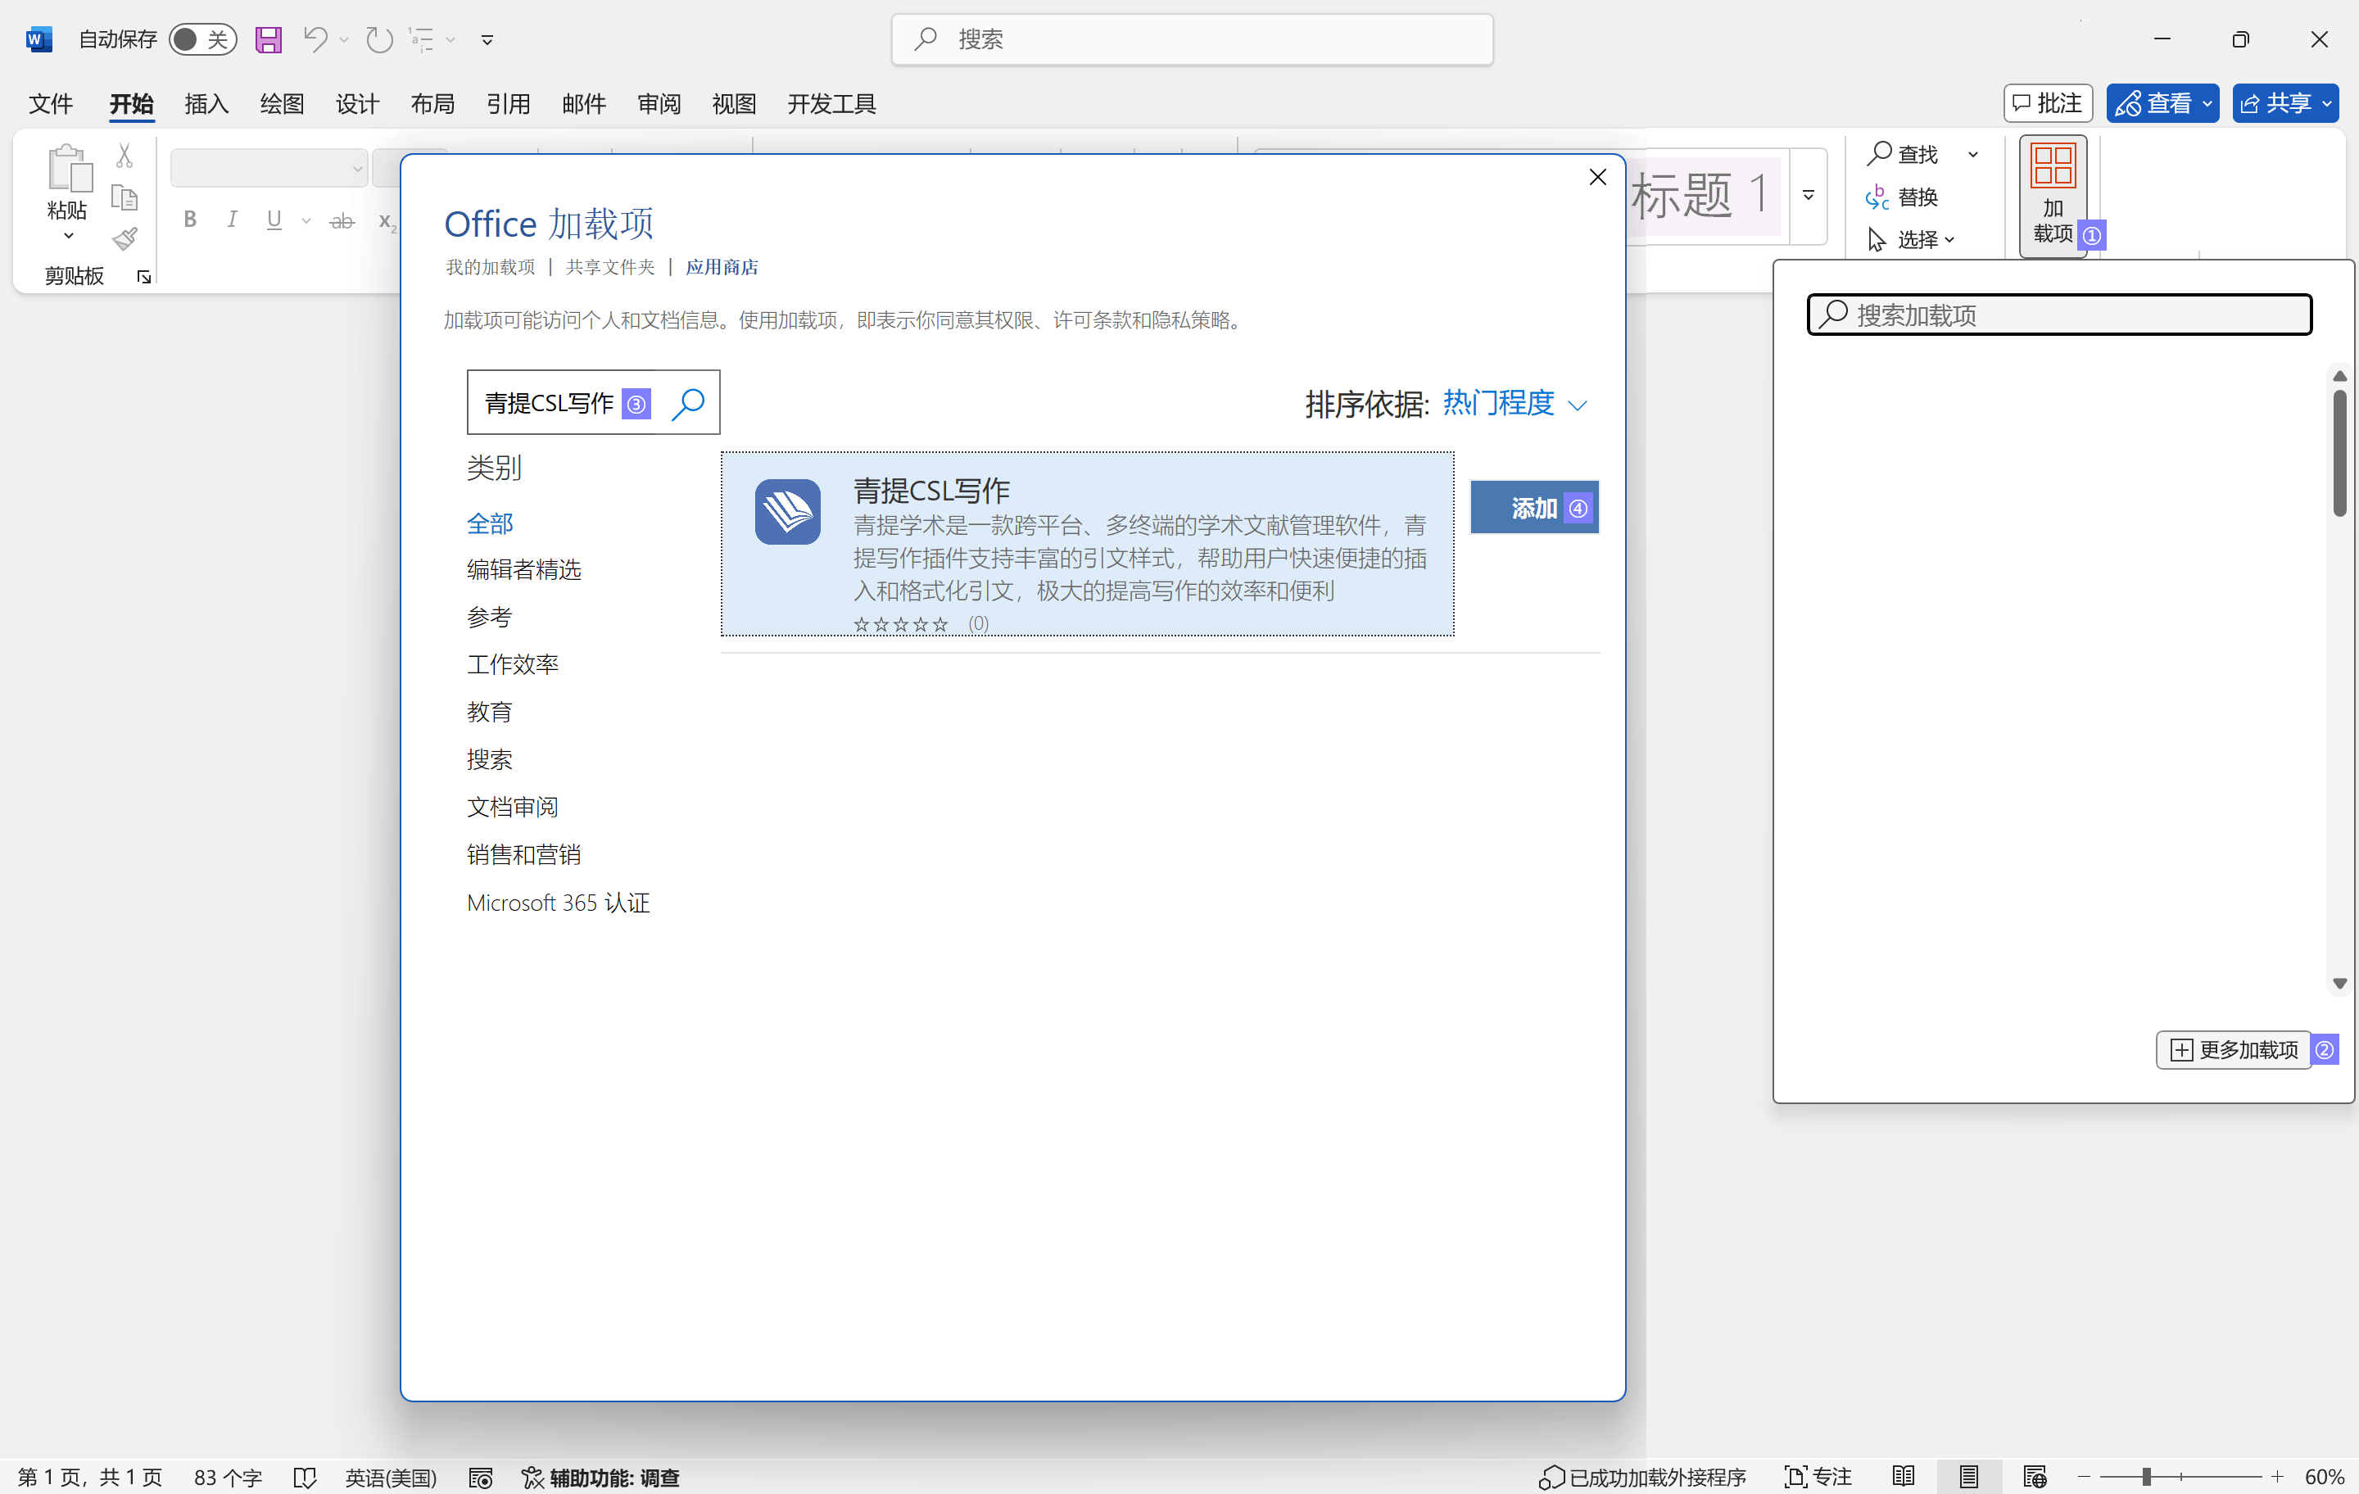
Task: Click the Cut scissors icon
Action: pos(125,155)
